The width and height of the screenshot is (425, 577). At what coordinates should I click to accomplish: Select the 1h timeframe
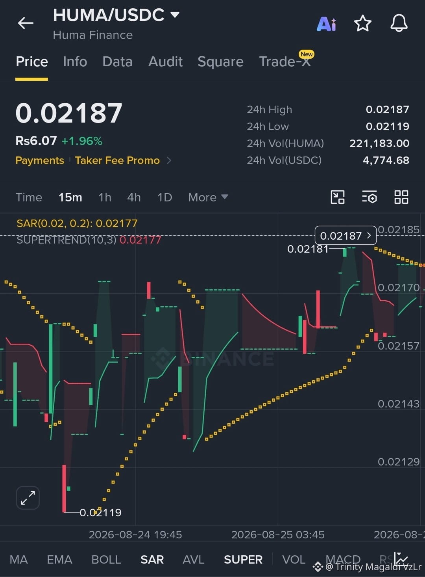pos(105,197)
